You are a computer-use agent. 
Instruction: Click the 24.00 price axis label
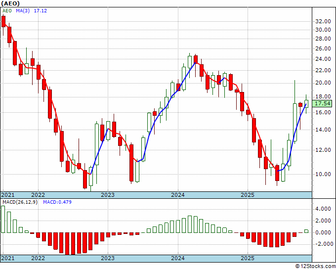323,59
